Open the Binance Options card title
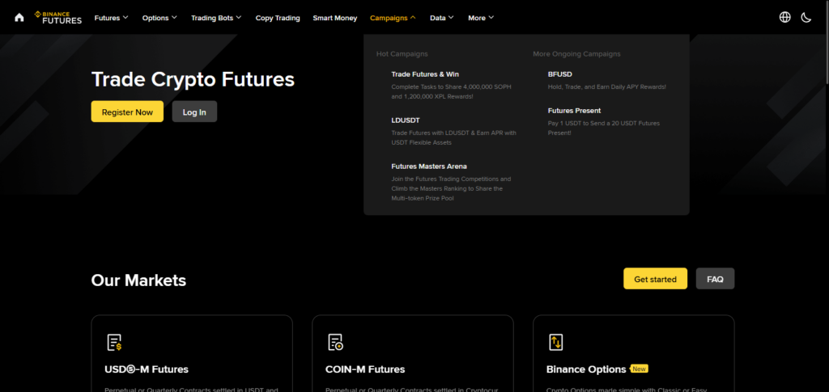Viewport: 829px width, 392px height. pos(586,369)
